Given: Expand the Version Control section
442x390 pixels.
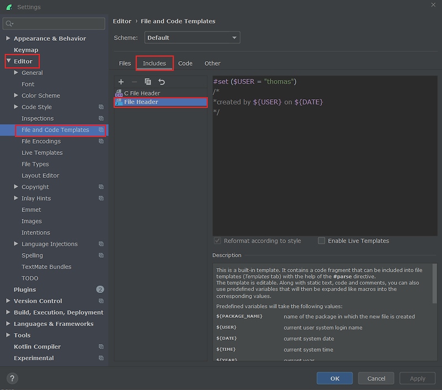Looking at the screenshot, I should coord(8,301).
